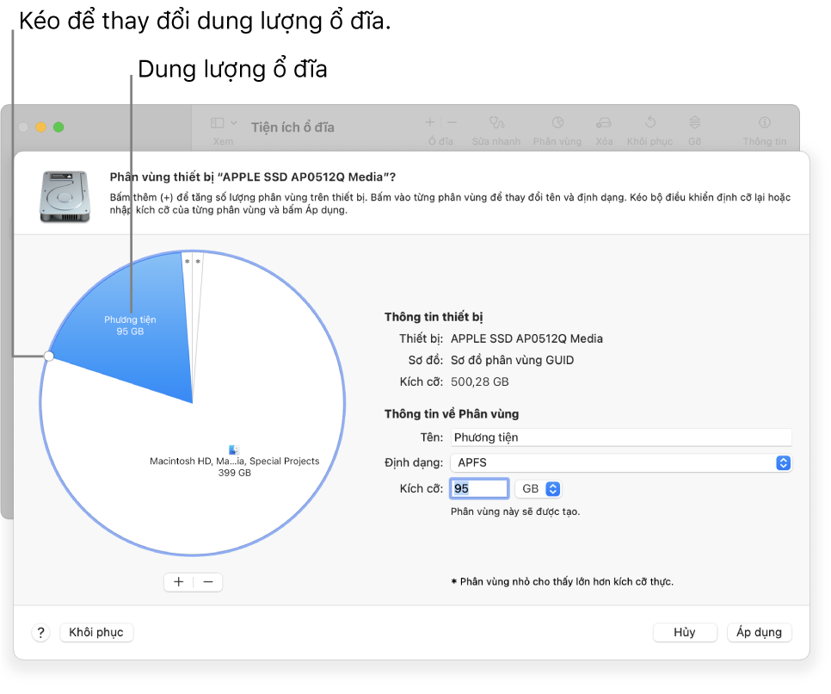Click the remove volume minus icon in the toolbar
The width and height of the screenshot is (831, 694).
click(x=452, y=122)
